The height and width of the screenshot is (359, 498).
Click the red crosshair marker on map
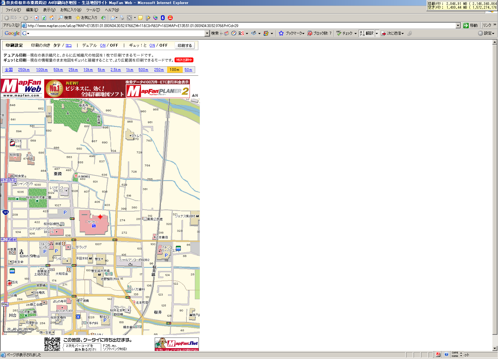point(100,217)
